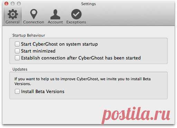Open the Account person silhouette icon
This screenshot has width=177, height=128.
[x=55, y=14]
